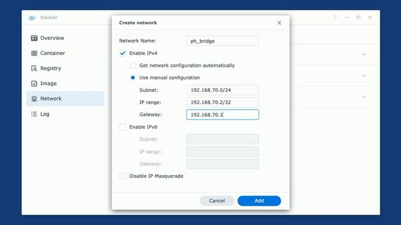The height and width of the screenshot is (225, 401).
Task: Click the Image sidebar icon
Action: pos(34,83)
